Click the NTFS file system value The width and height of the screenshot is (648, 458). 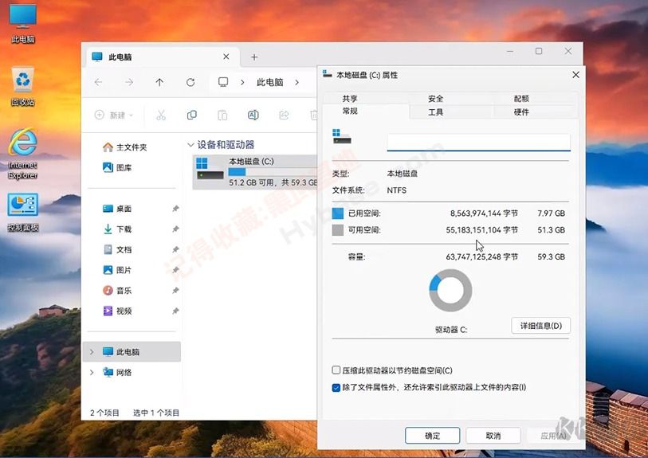pos(397,190)
